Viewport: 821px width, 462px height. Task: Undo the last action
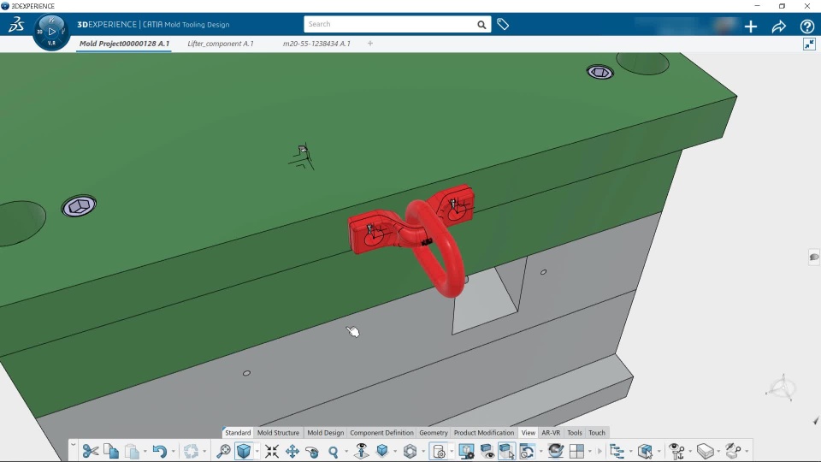pyautogui.click(x=160, y=451)
